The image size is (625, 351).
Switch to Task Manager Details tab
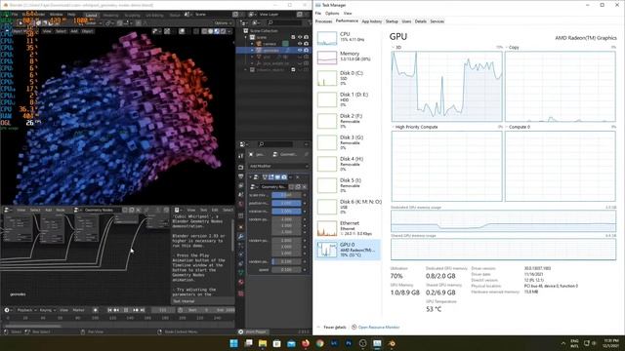tap(421, 21)
